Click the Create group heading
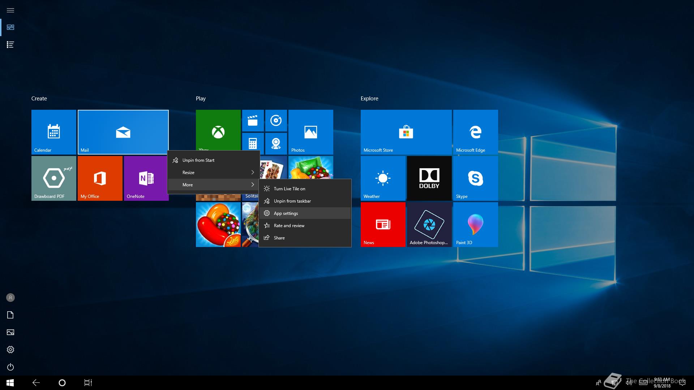This screenshot has height=390, width=694. tap(39, 99)
